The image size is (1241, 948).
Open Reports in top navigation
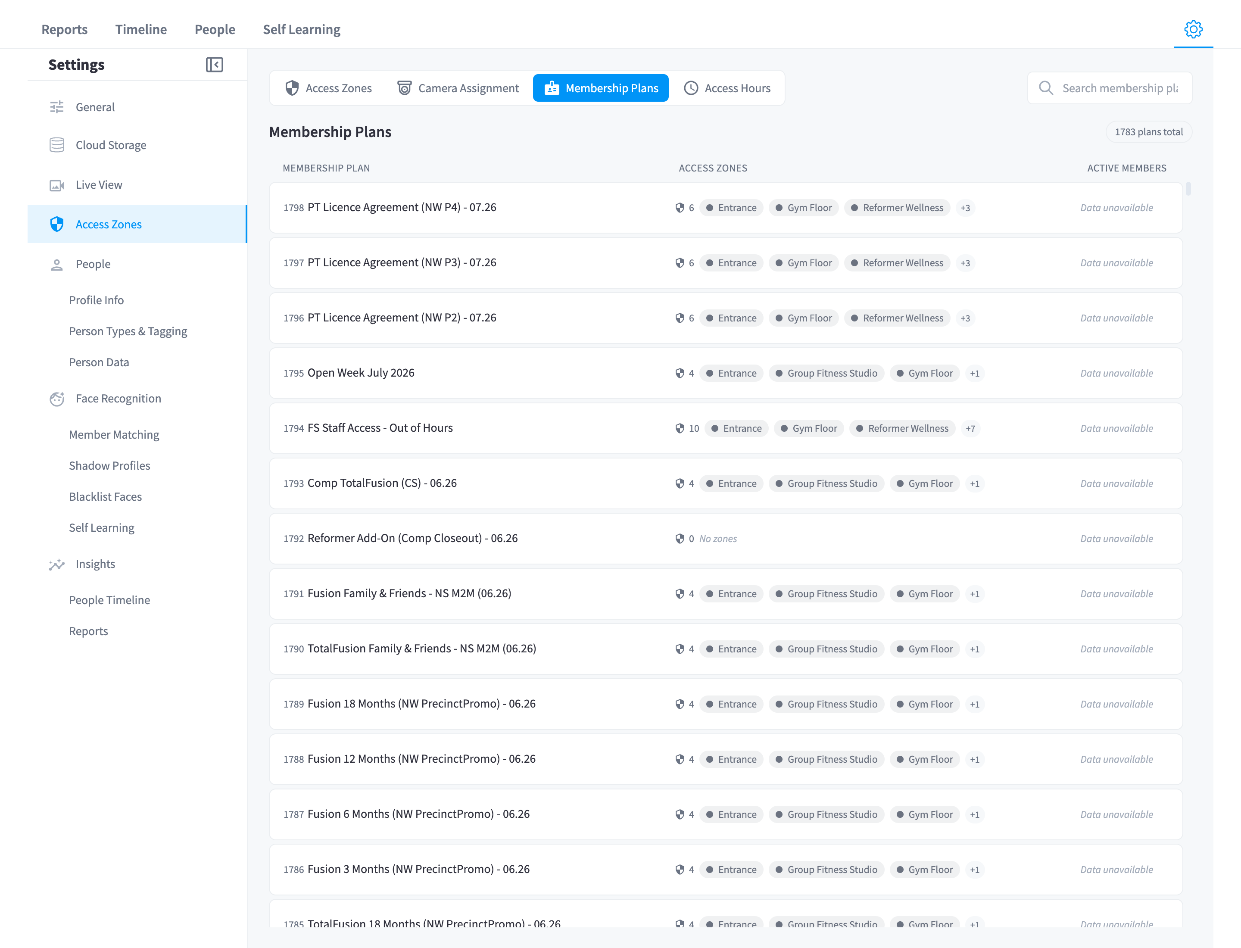click(x=64, y=29)
